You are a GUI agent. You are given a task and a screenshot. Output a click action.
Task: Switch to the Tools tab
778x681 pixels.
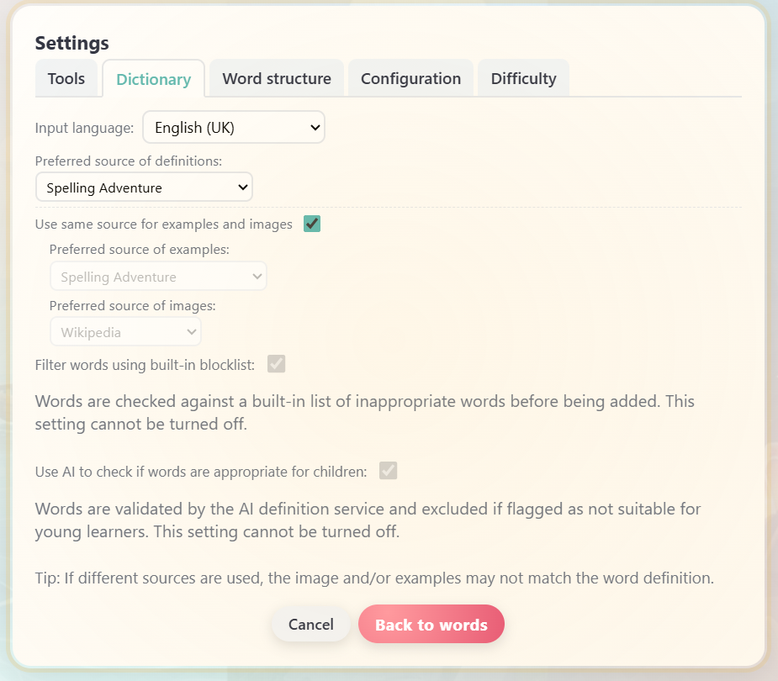66,78
